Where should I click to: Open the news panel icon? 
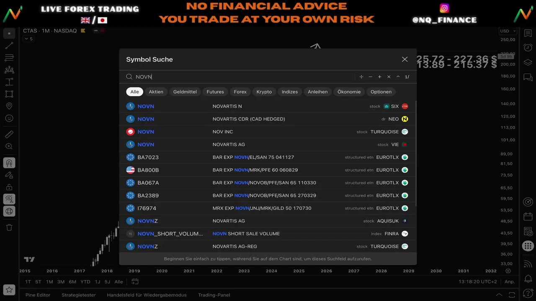pos(528,231)
